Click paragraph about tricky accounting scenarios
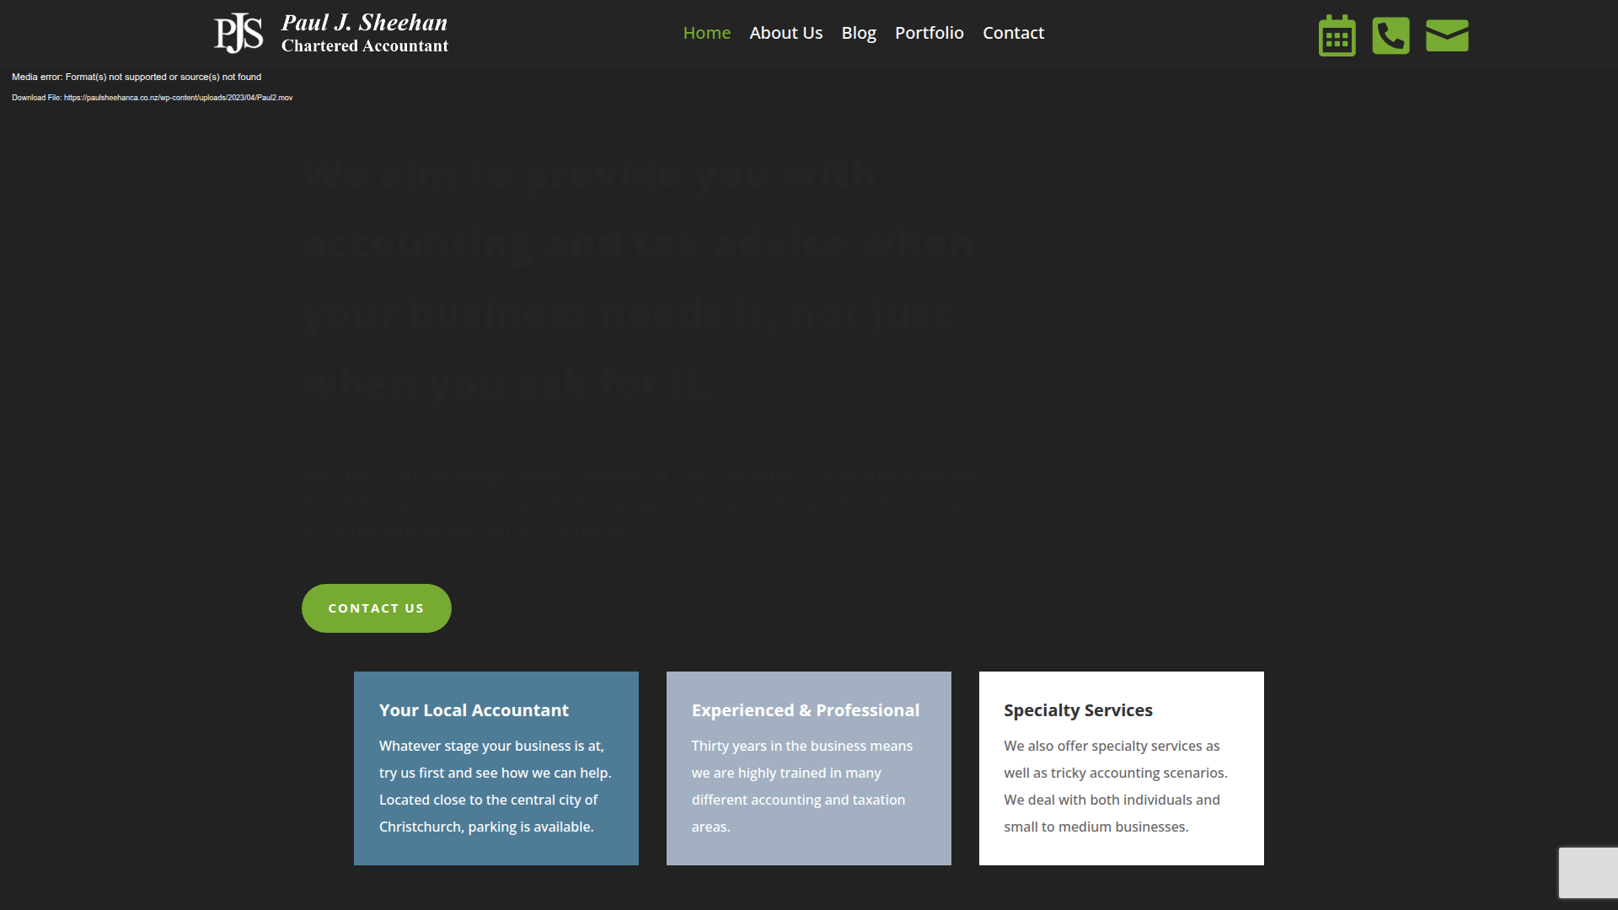Viewport: 1618px width, 910px height. tap(1115, 786)
